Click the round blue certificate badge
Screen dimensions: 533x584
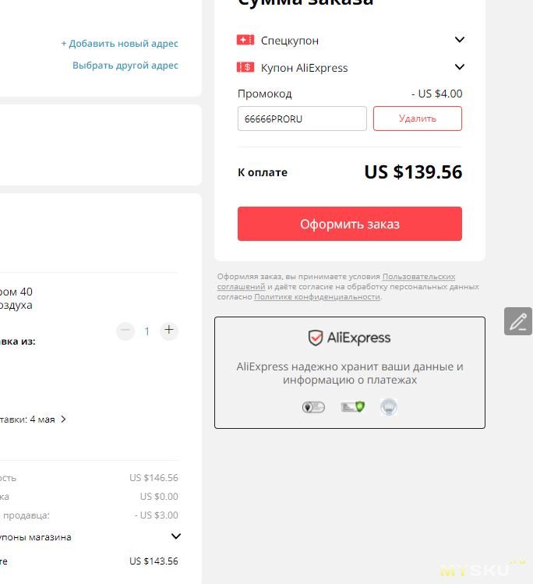(389, 407)
